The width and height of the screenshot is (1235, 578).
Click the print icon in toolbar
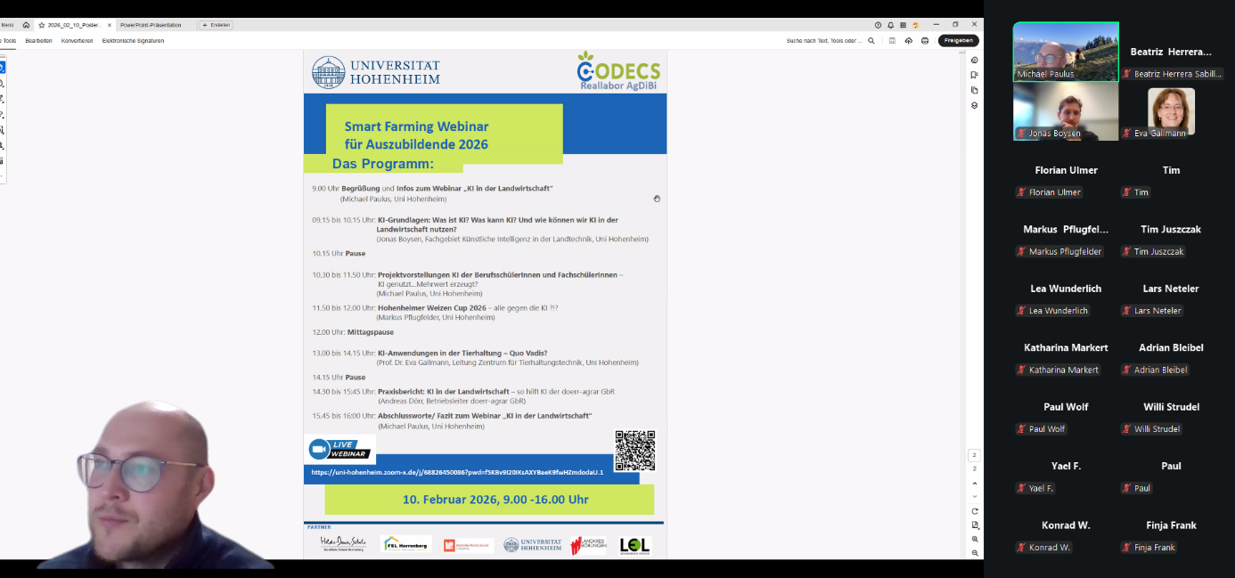(x=925, y=41)
